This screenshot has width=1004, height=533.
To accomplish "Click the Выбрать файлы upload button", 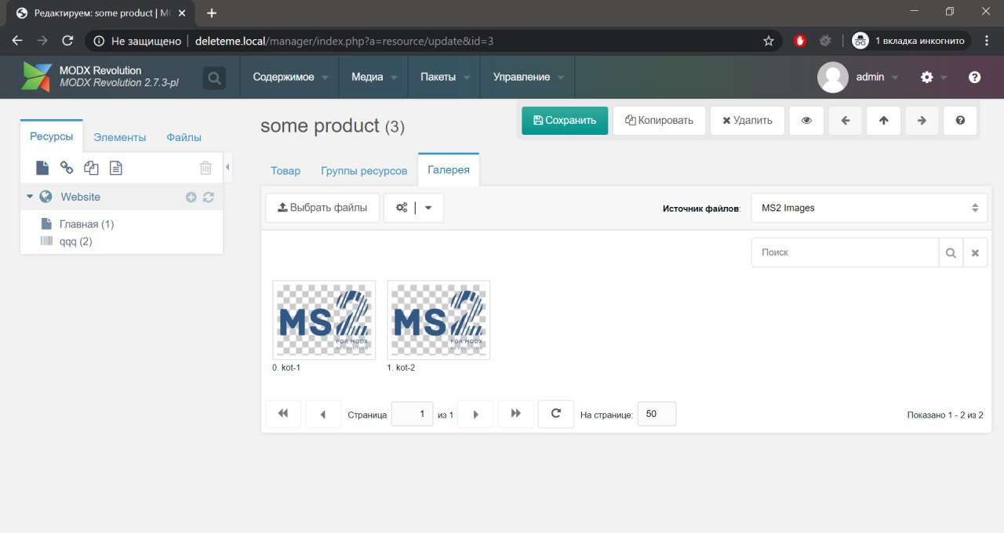I will click(x=322, y=208).
